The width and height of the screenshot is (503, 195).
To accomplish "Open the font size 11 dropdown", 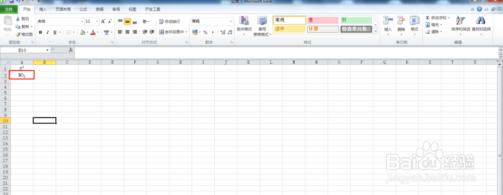I will coord(97,22).
